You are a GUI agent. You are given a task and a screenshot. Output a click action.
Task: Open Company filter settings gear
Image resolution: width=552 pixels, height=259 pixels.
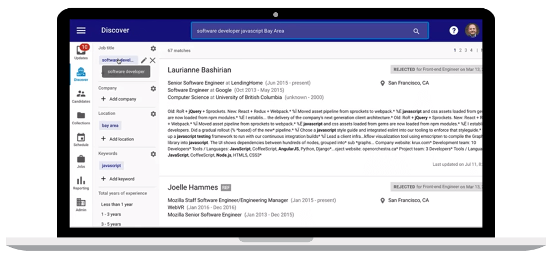[x=153, y=88]
